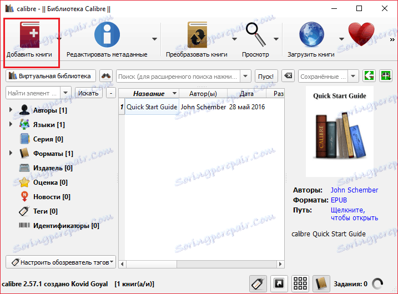The height and width of the screenshot is (294, 398).
Task: Open the Просмотр dropdown arrow
Action: click(276, 39)
